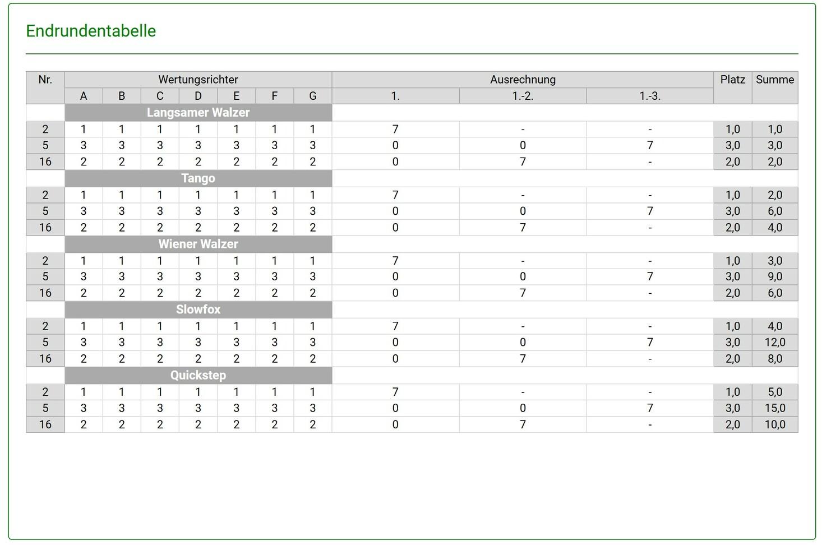Click the Endrundentabelle heading
The height and width of the screenshot is (545, 831).
[x=91, y=31]
